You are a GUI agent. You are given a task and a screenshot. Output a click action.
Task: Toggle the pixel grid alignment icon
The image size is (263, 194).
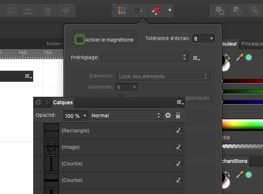(x=121, y=11)
